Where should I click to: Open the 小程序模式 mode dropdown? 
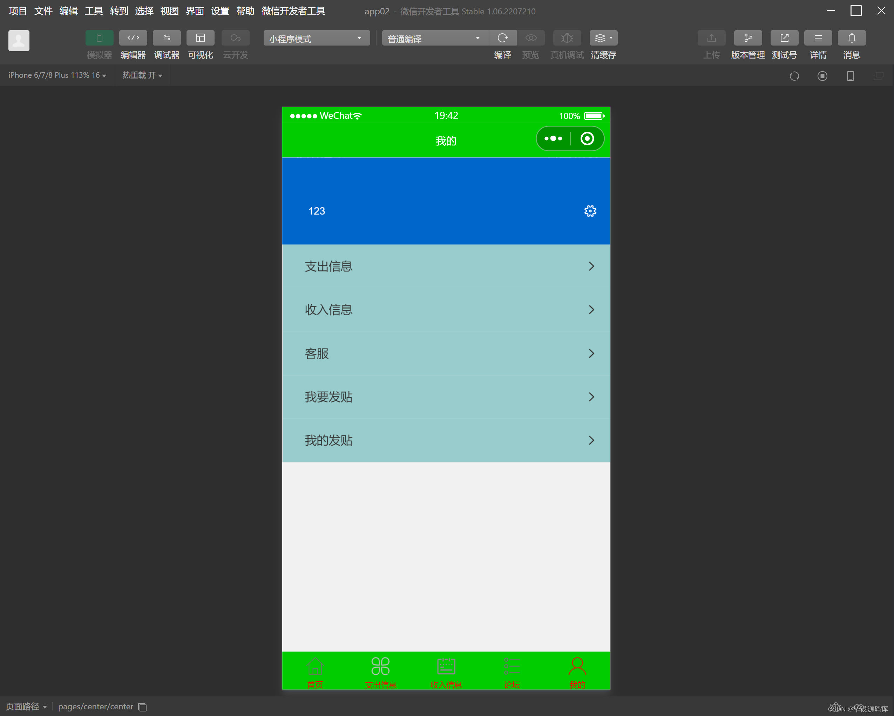316,38
